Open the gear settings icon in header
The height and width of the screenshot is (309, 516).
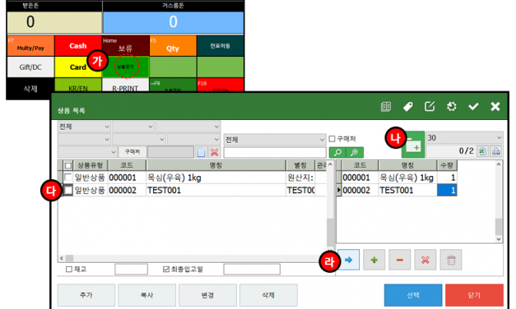tap(452, 107)
